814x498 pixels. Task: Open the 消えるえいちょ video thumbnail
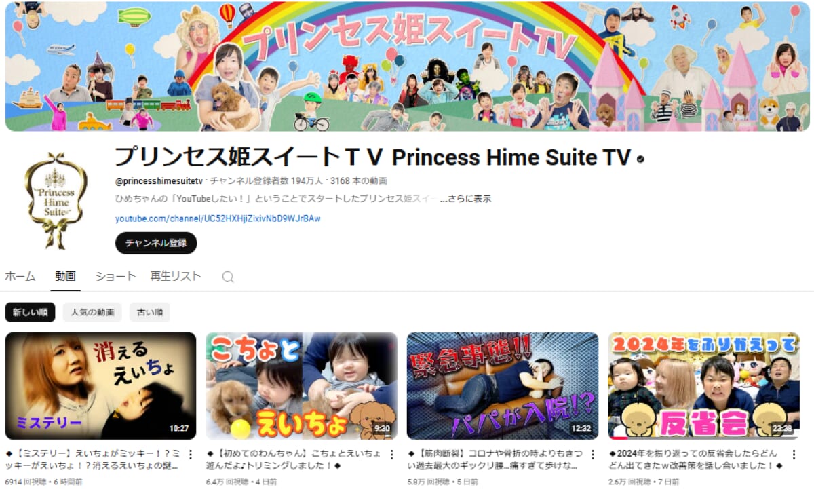point(100,386)
